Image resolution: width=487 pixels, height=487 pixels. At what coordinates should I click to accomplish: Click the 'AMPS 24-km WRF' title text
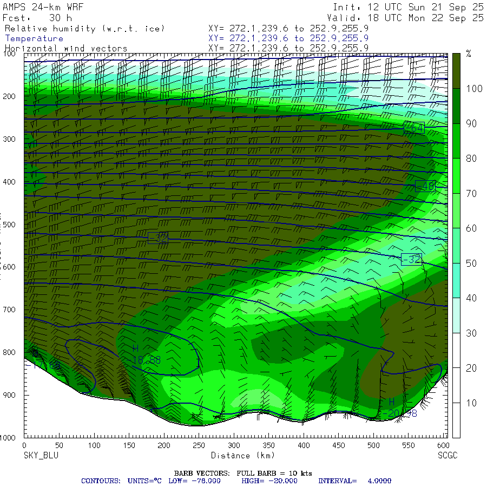pos(43,7)
